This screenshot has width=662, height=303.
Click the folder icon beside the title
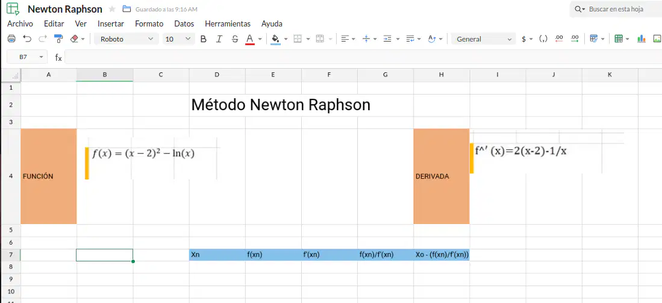[126, 9]
